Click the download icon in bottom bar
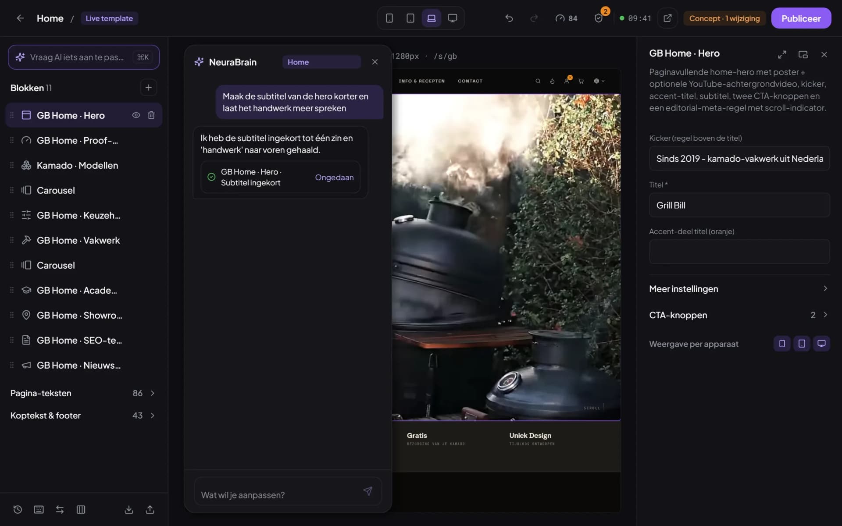The height and width of the screenshot is (526, 842). click(x=129, y=509)
